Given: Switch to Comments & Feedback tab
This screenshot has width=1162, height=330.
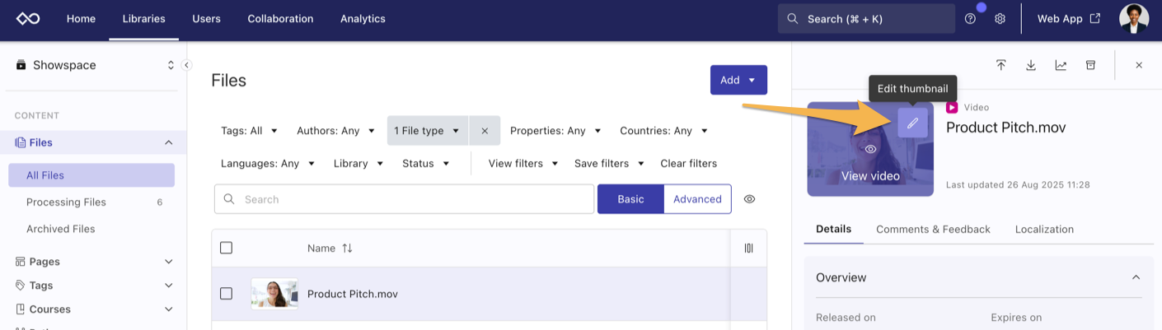Looking at the screenshot, I should 933,230.
